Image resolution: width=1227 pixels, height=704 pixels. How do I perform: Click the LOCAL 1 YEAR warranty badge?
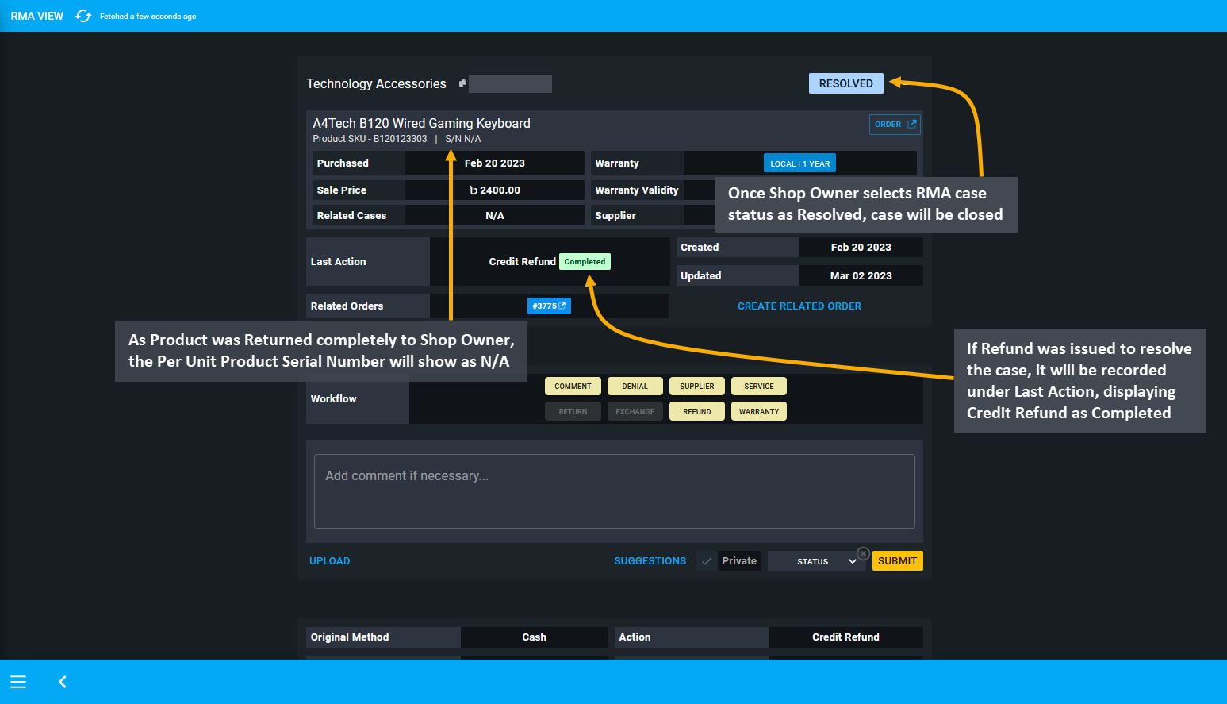click(799, 163)
